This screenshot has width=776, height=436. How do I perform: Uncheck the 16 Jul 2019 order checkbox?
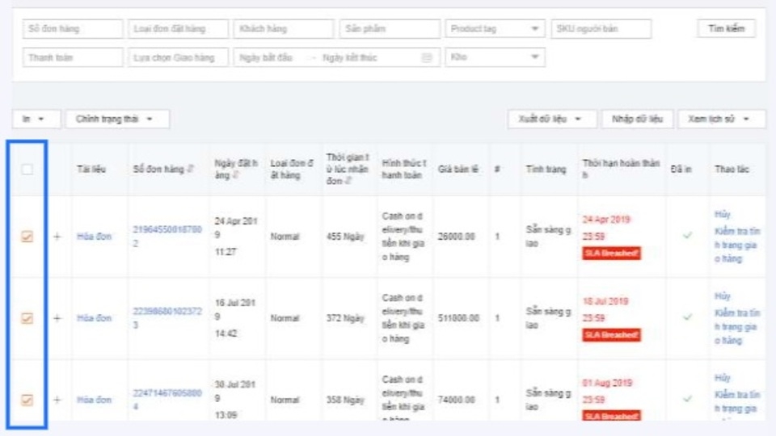pos(27,318)
